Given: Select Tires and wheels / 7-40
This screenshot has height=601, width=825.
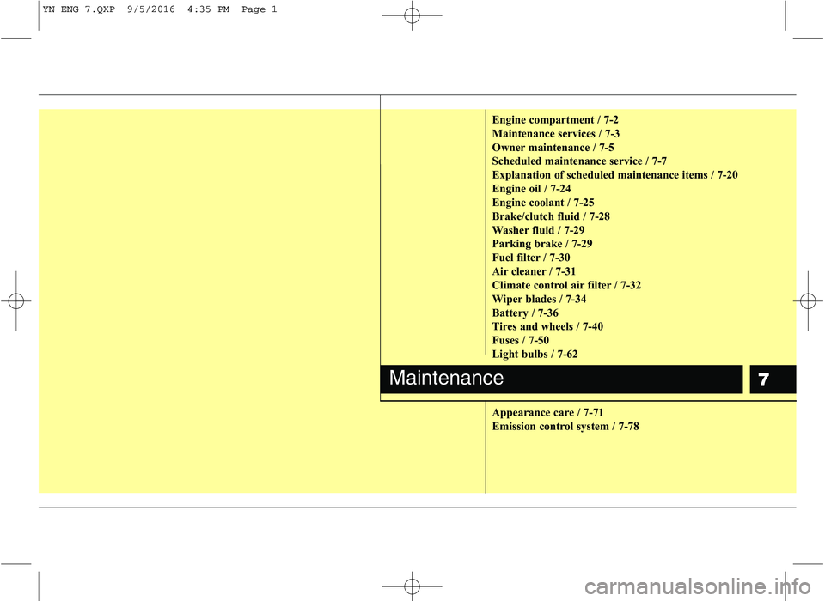Looking at the screenshot, I should click(x=547, y=326).
